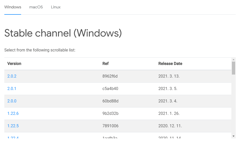Select ref hash 60bd88d
The image size is (239, 144).
[x=110, y=101]
